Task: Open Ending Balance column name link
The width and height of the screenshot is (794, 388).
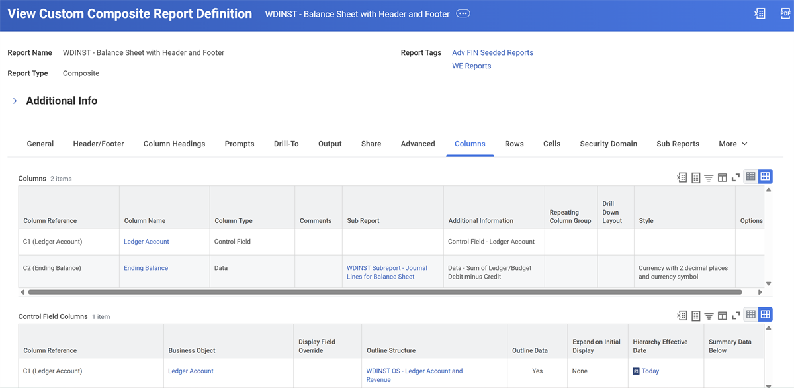Action: tap(146, 268)
